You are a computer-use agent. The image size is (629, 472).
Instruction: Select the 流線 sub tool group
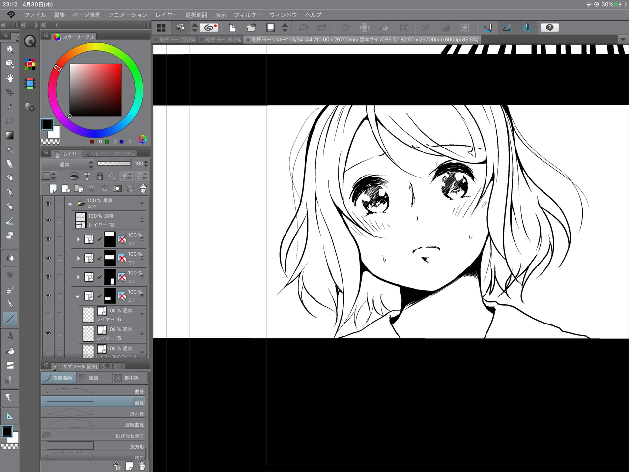click(x=93, y=378)
